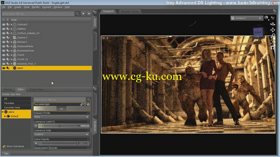This screenshot has width=280, height=157.
Task: Expand the Default surface under plane
Action: point(5,116)
